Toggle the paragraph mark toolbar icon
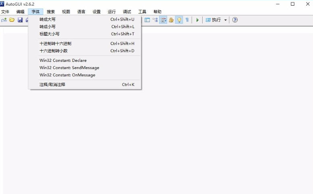Viewport: 313px width, 194px height. pos(187,20)
